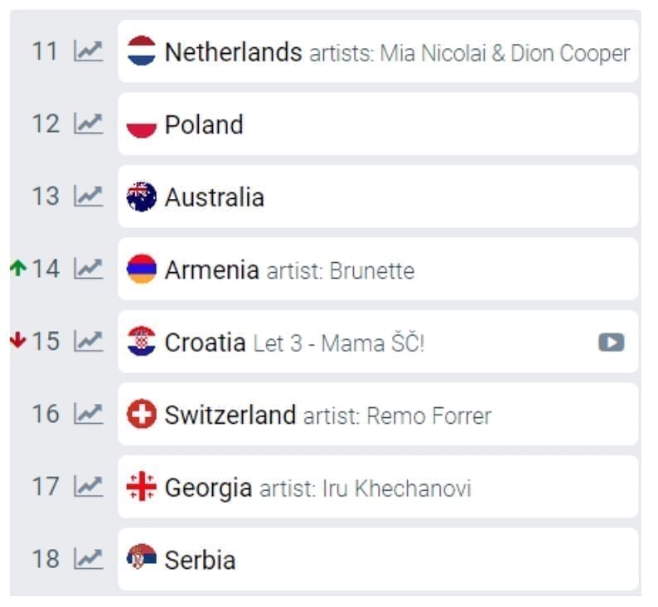658x607 pixels.
Task: Select the Australia country name
Action: click(214, 197)
